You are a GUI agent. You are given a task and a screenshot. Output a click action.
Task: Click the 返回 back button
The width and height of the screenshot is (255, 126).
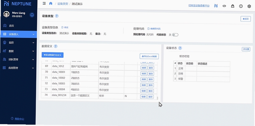[245, 19]
